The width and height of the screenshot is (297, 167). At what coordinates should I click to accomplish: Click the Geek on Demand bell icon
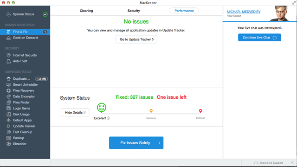[8, 38]
